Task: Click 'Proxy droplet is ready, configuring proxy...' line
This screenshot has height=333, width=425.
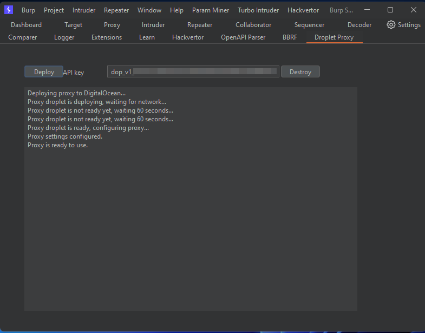Action: [x=88, y=128]
